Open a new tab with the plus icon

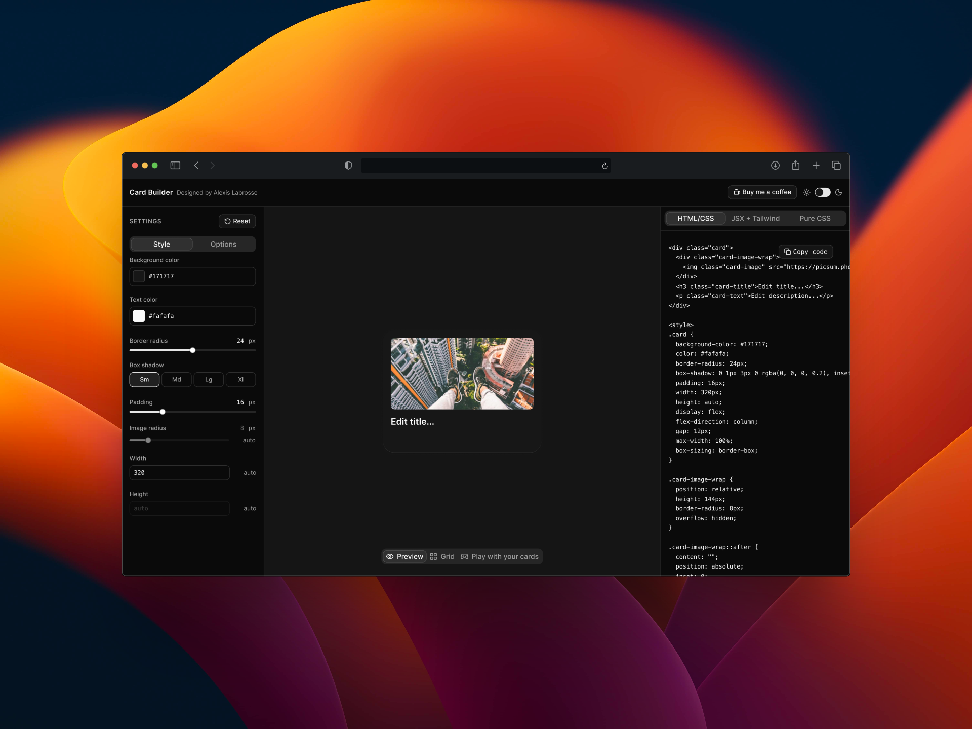coord(816,166)
